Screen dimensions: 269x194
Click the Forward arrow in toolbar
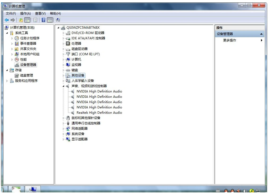point(13,20)
